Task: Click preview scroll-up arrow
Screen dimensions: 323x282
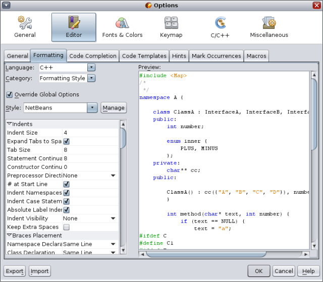Action: click(314, 75)
